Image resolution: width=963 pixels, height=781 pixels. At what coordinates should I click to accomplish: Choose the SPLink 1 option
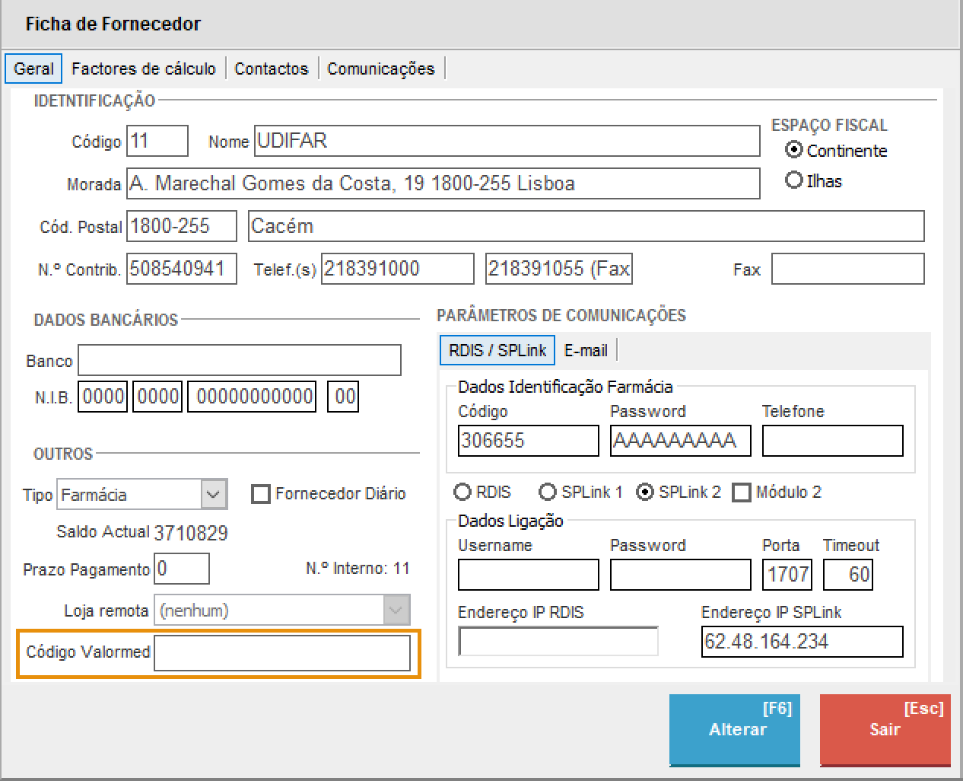[548, 492]
